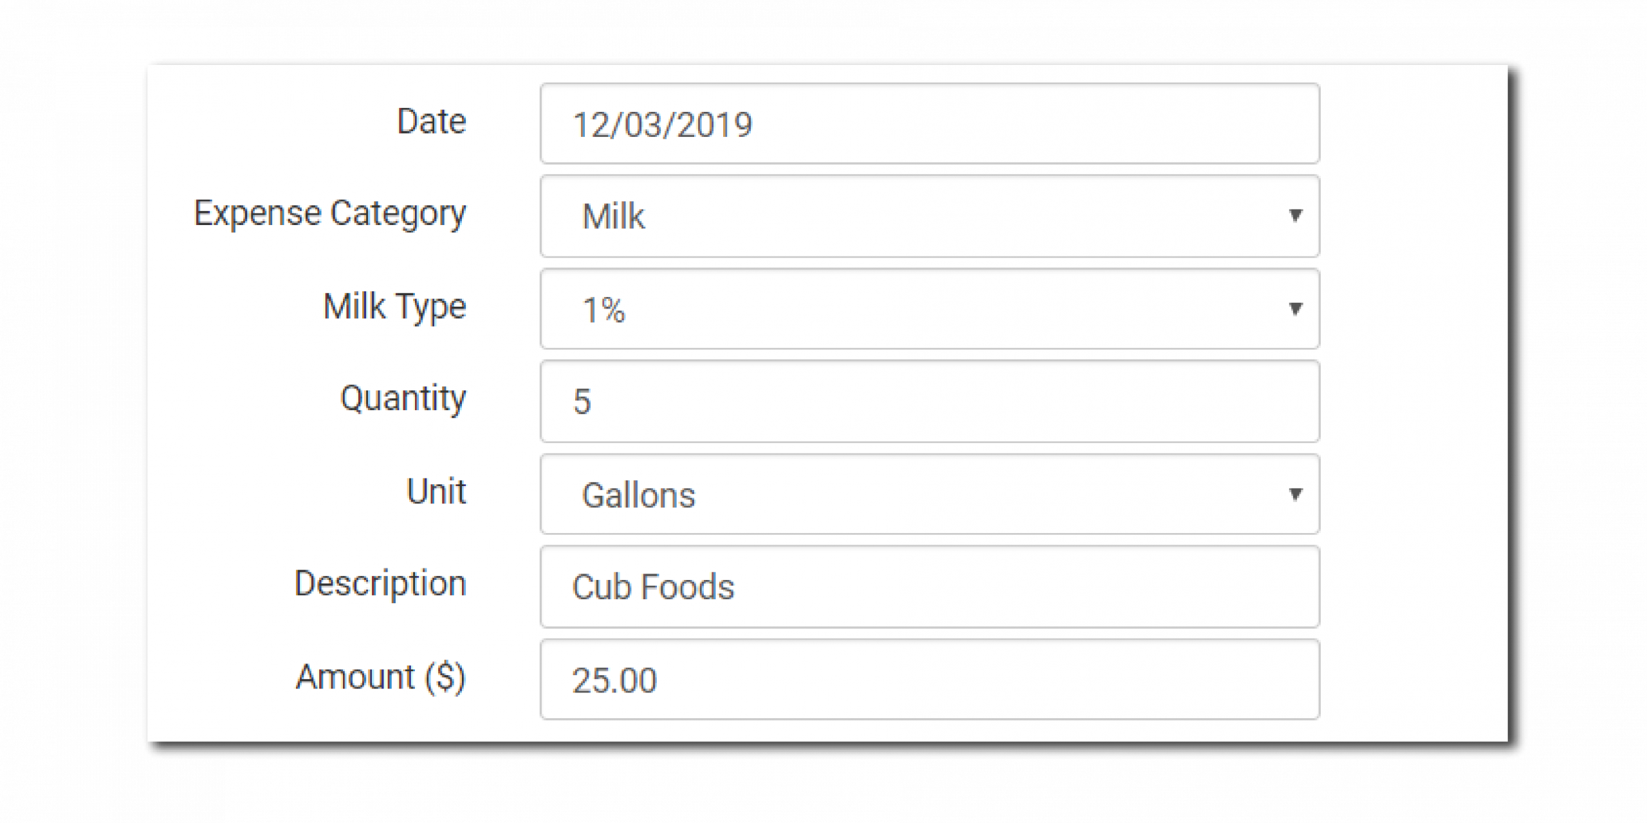The image size is (1647, 823).
Task: Click the Description label
Action: [380, 584]
